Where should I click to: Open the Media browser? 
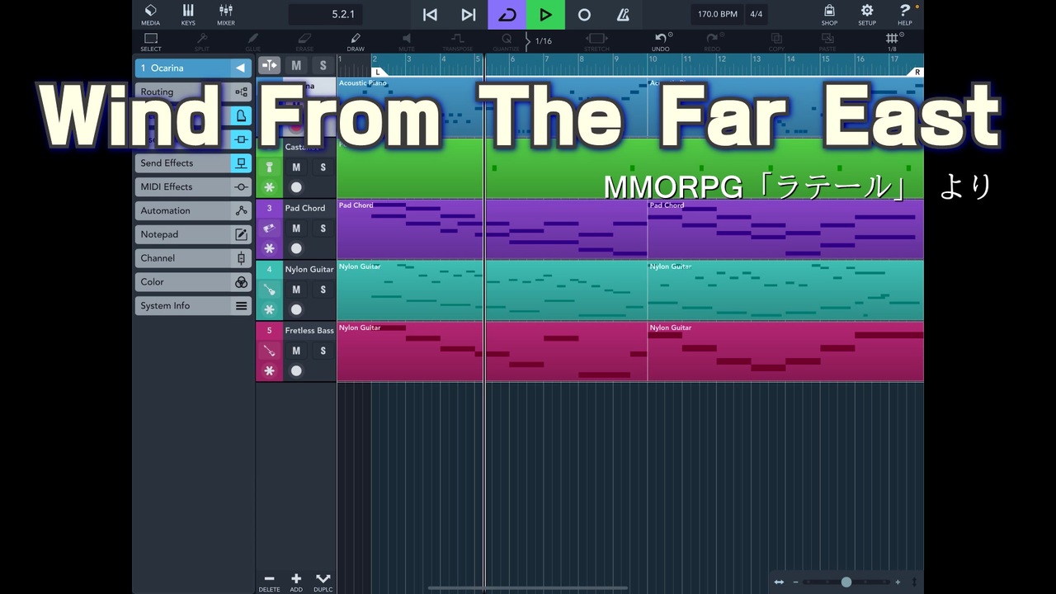(150, 14)
